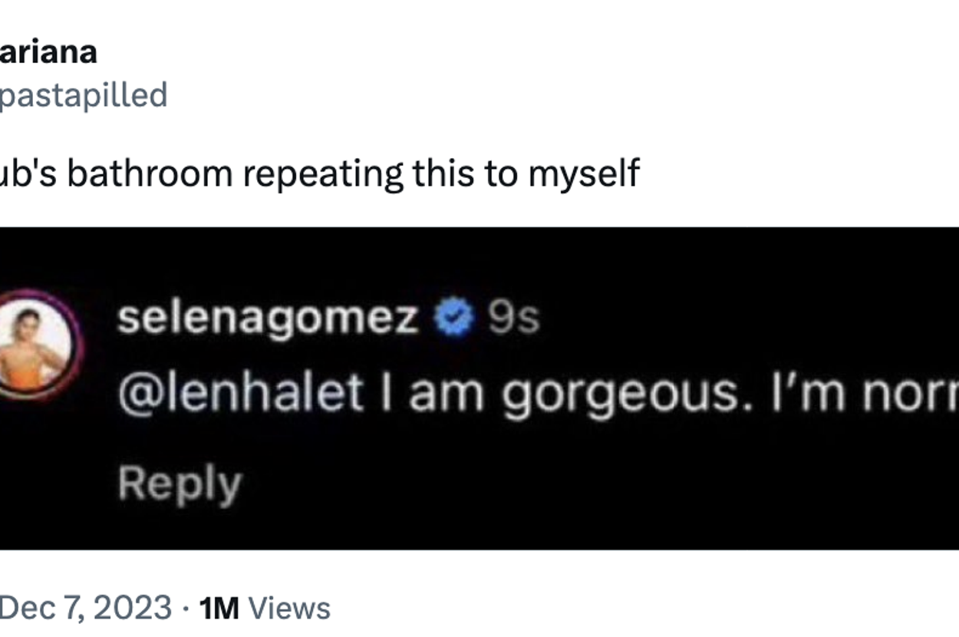Open the selenagomez username
Viewport: 959px width, 637px height.
coord(268,318)
